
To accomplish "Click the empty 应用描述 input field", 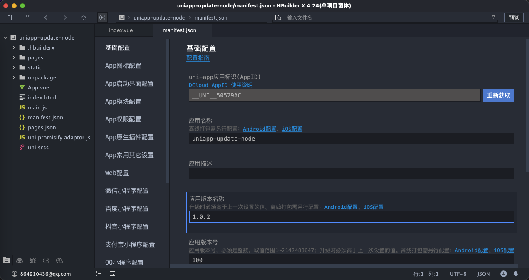I will [x=351, y=173].
